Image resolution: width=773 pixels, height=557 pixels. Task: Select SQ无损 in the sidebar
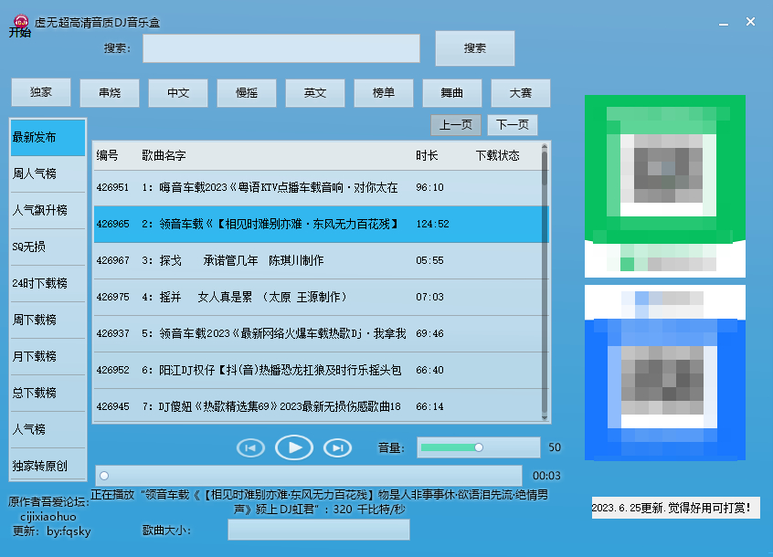[48, 247]
